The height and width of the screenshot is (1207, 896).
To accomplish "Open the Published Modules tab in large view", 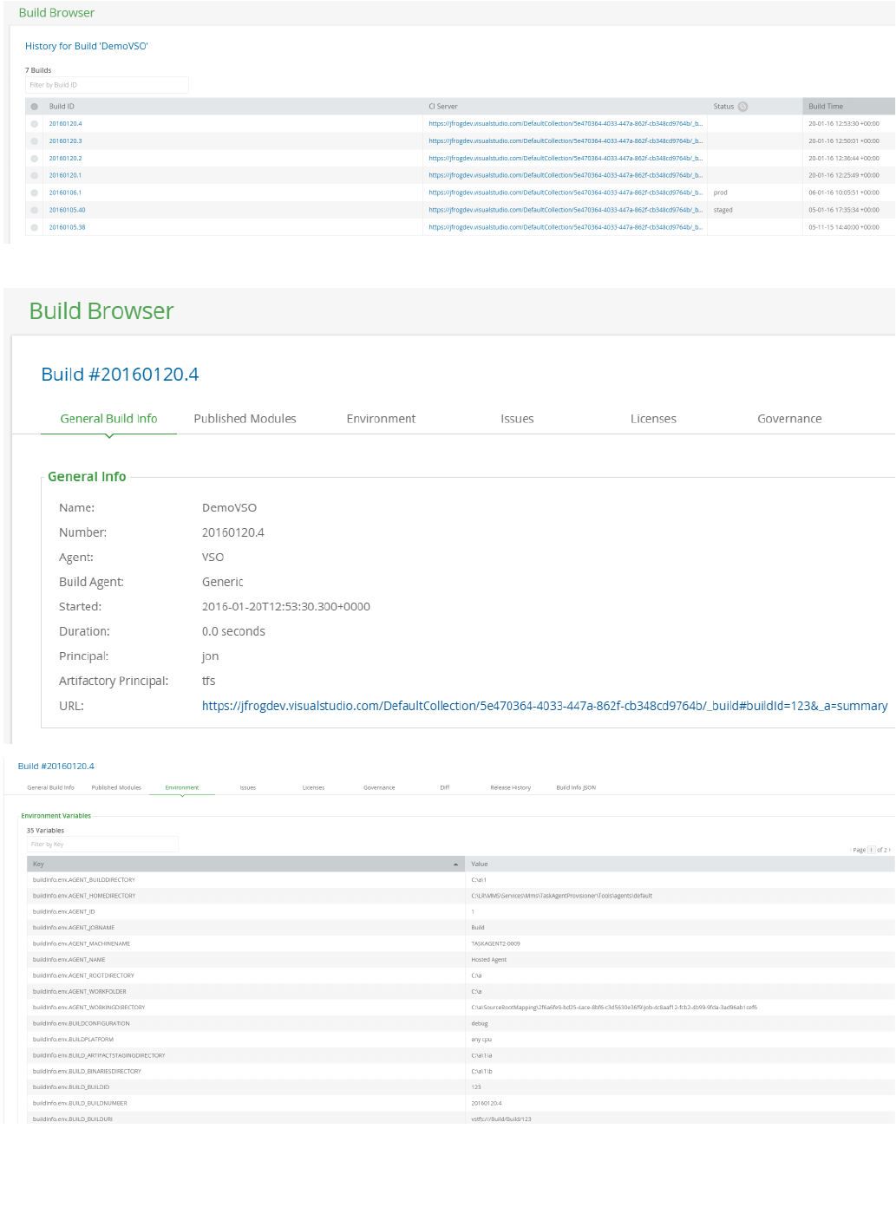I will click(x=245, y=419).
